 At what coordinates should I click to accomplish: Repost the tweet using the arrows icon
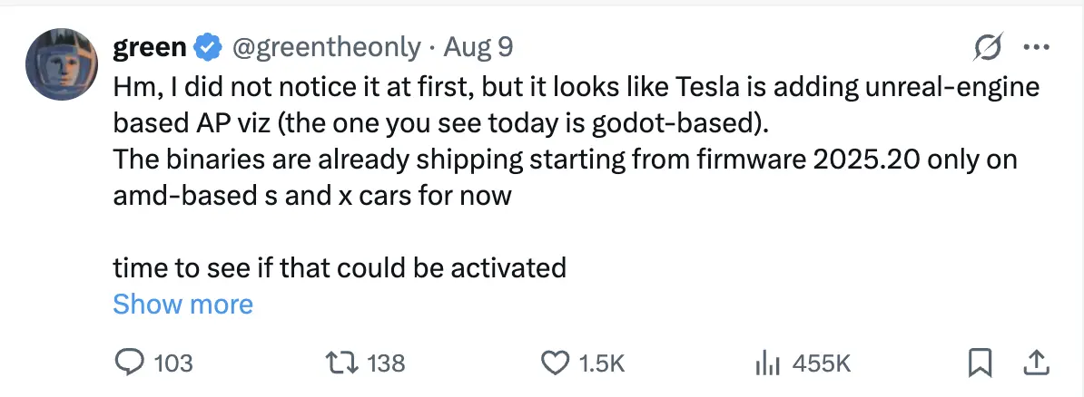(344, 363)
